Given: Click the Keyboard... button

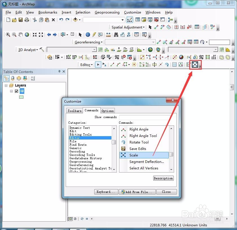Looking at the screenshot, I should (x=106, y=192).
